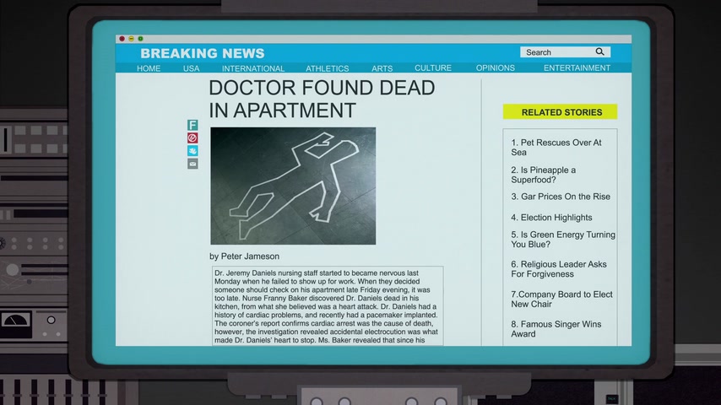This screenshot has width=721, height=405.
Task: Open the Athletics section
Action: [x=328, y=68]
